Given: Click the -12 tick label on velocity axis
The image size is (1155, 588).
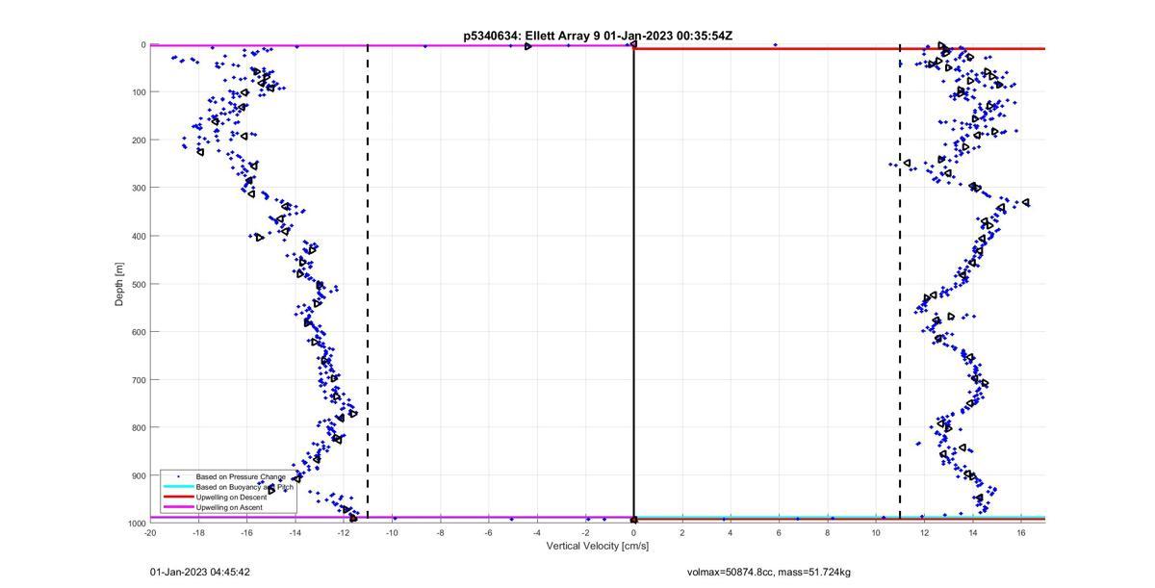Looking at the screenshot, I should coord(344,531).
